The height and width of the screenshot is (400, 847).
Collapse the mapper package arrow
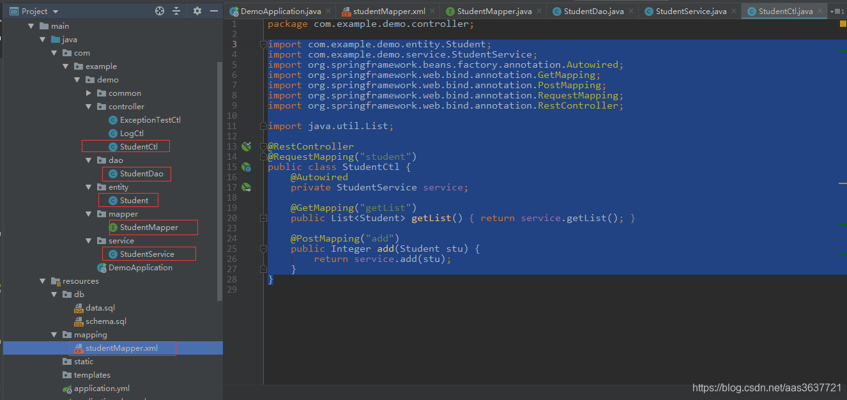tap(89, 214)
